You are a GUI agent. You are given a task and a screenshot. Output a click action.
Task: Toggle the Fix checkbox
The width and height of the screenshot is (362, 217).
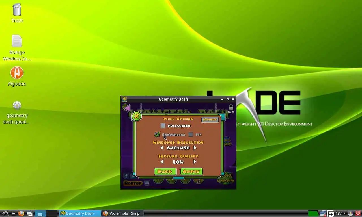[191, 134]
